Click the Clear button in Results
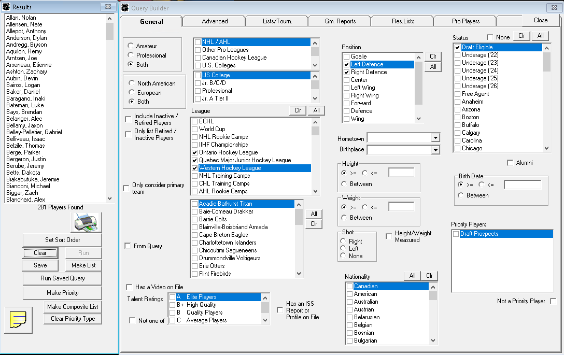The image size is (564, 355). (x=40, y=253)
